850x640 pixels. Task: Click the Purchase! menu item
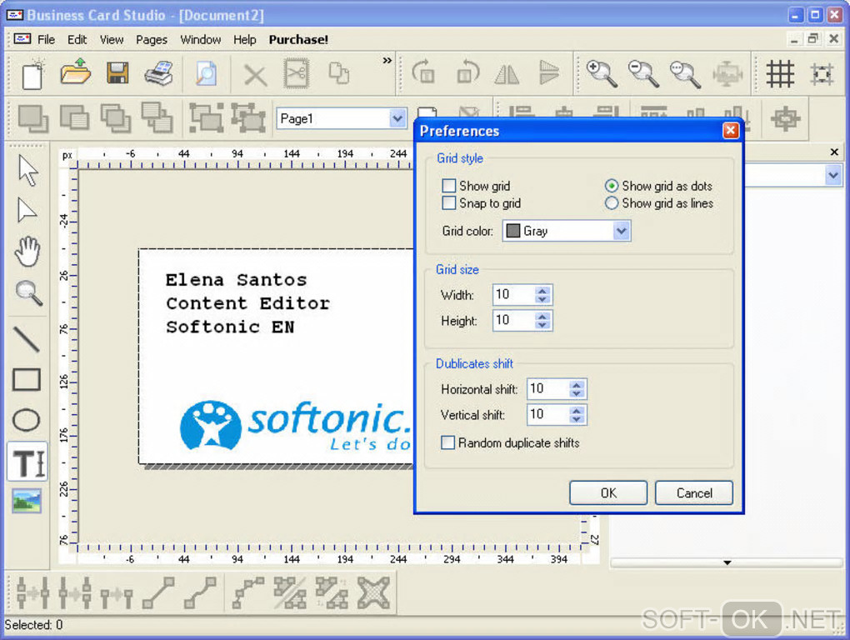click(298, 39)
